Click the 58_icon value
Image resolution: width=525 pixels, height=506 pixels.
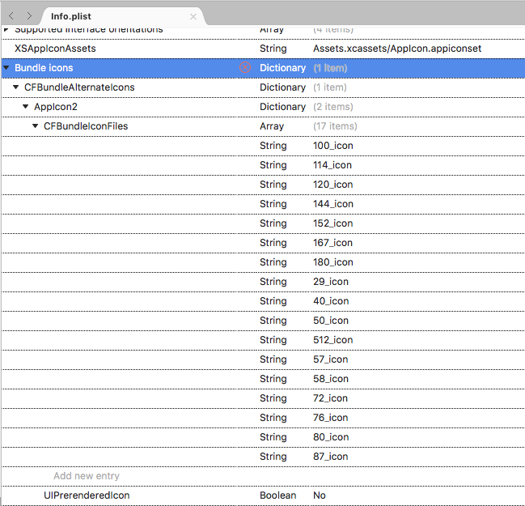point(331,379)
